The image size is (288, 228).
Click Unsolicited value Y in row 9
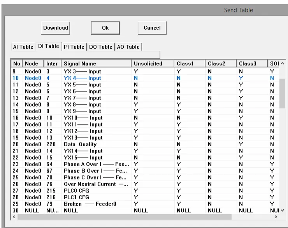[x=136, y=72]
